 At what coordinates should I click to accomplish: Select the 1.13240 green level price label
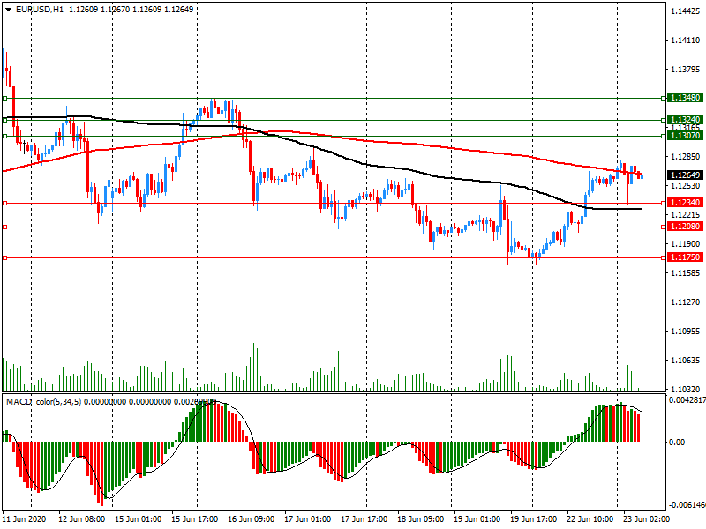point(685,120)
